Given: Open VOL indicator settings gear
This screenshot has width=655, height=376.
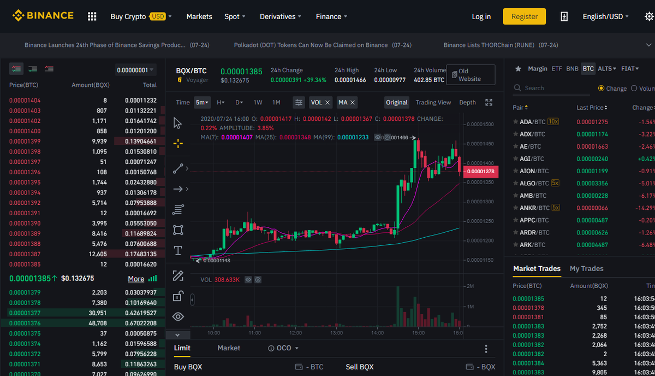Looking at the screenshot, I should point(258,279).
